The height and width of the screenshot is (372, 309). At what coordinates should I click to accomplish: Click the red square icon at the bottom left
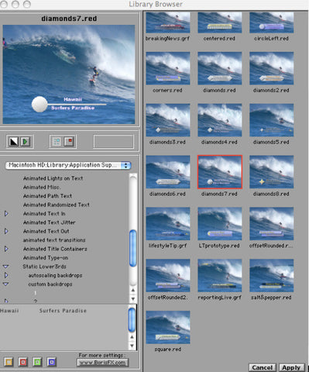coord(23,362)
